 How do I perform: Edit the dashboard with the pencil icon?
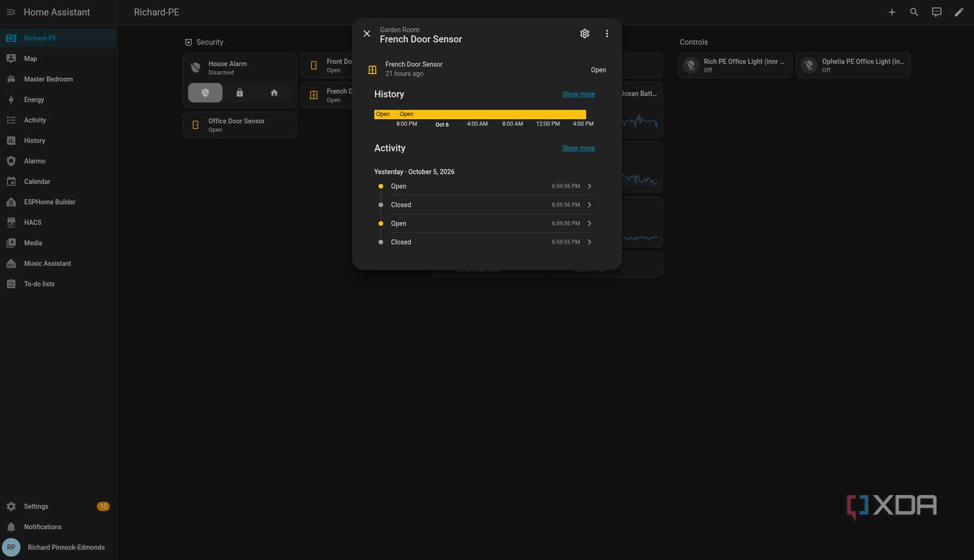coord(959,12)
